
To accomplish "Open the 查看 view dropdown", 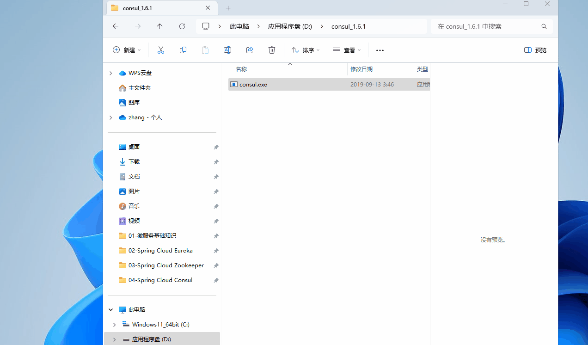I will 347,50.
